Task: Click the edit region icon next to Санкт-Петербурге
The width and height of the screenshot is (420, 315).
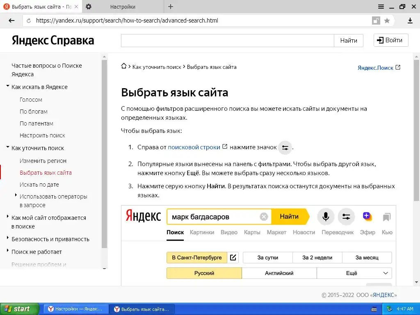Action: [x=233, y=258]
